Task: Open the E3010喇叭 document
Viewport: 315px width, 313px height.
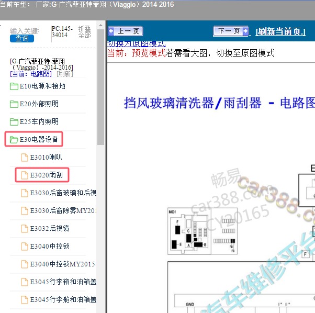Action: click(x=46, y=157)
